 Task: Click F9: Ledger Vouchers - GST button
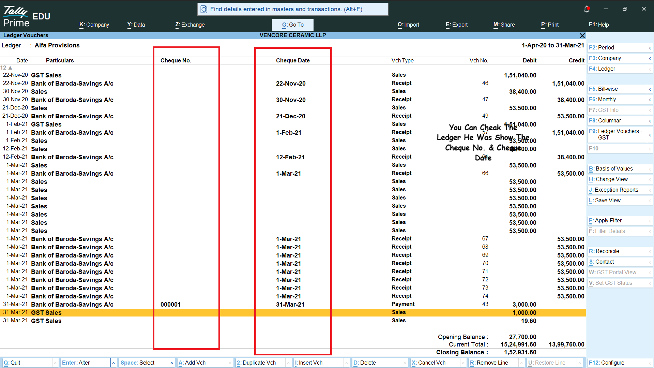tap(617, 134)
